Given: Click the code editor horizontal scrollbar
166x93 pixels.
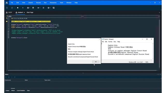Looking at the screenshot, I should point(82,70).
